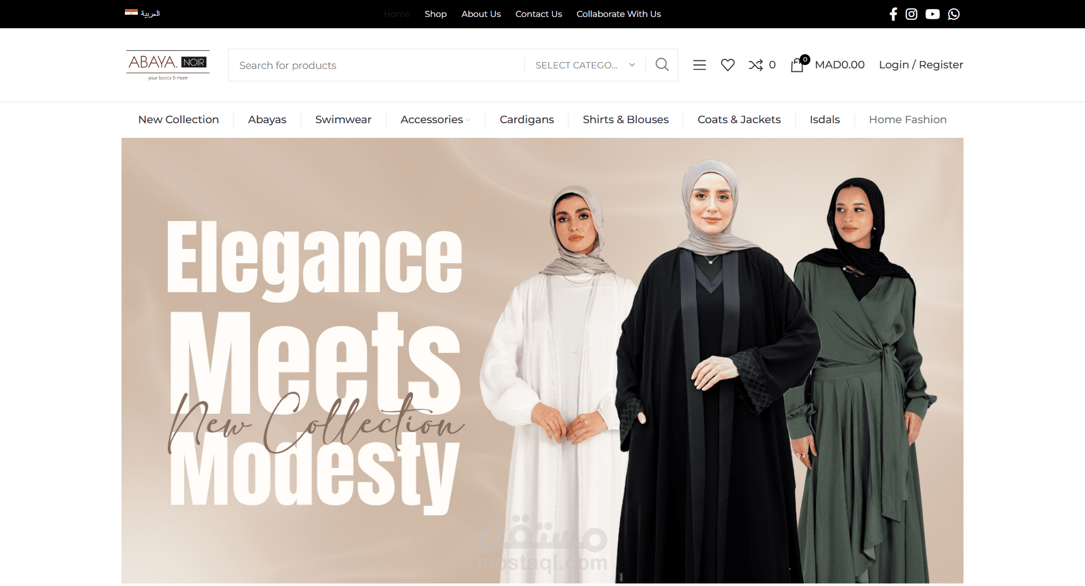
Task: Browse the New Collection category
Action: click(179, 120)
